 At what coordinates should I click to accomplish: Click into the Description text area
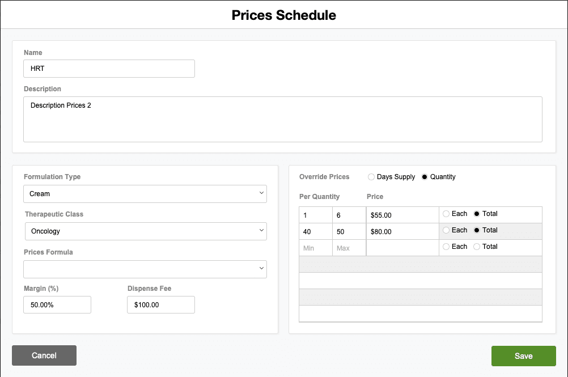[x=282, y=119]
